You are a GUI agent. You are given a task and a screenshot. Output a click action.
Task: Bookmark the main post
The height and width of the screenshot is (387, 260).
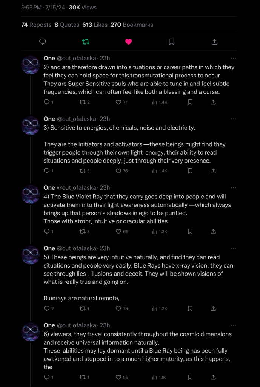point(171,42)
